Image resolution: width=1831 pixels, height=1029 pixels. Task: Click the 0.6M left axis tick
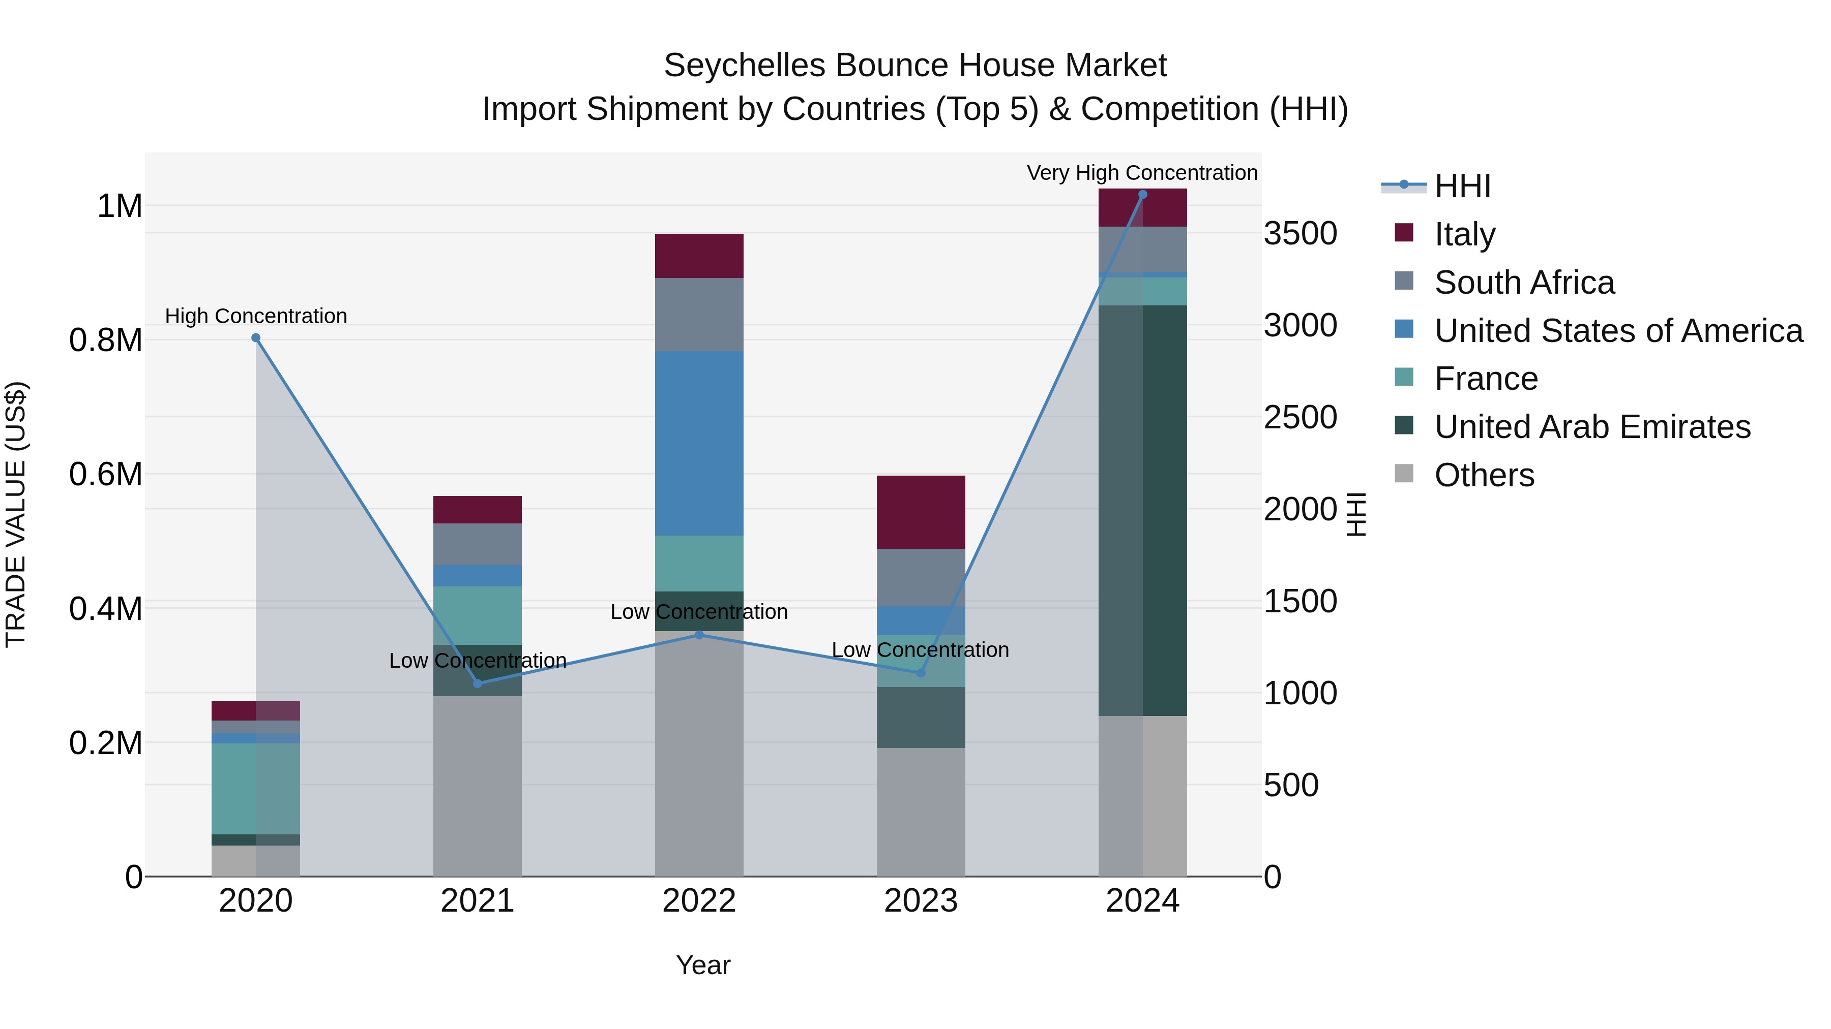106,475
